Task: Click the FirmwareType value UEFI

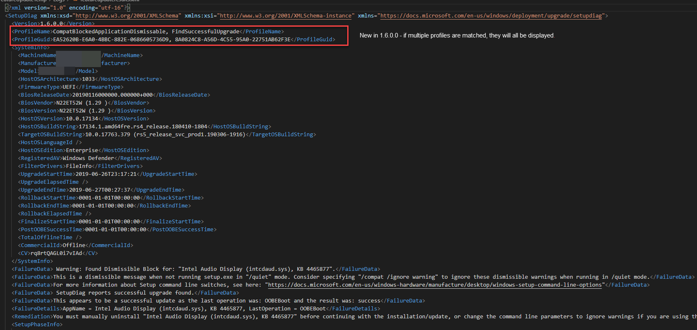Action: click(69, 87)
